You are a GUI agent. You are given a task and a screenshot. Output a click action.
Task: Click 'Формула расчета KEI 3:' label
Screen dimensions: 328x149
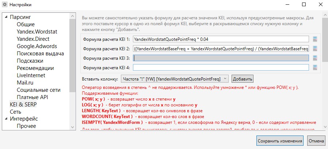107,58
